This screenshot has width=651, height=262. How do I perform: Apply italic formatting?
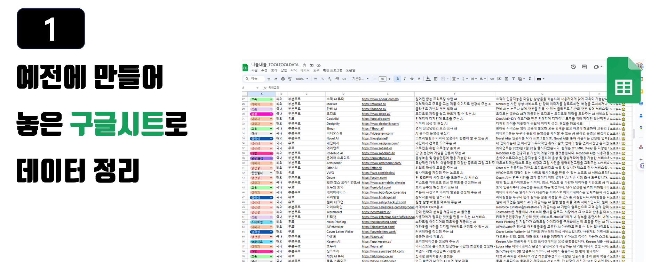pos(405,79)
